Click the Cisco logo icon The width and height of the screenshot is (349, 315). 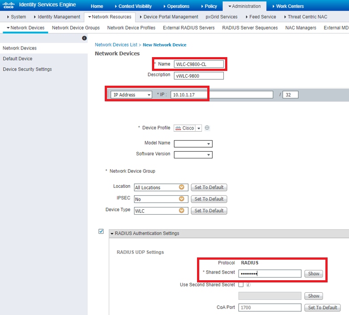[8, 5]
